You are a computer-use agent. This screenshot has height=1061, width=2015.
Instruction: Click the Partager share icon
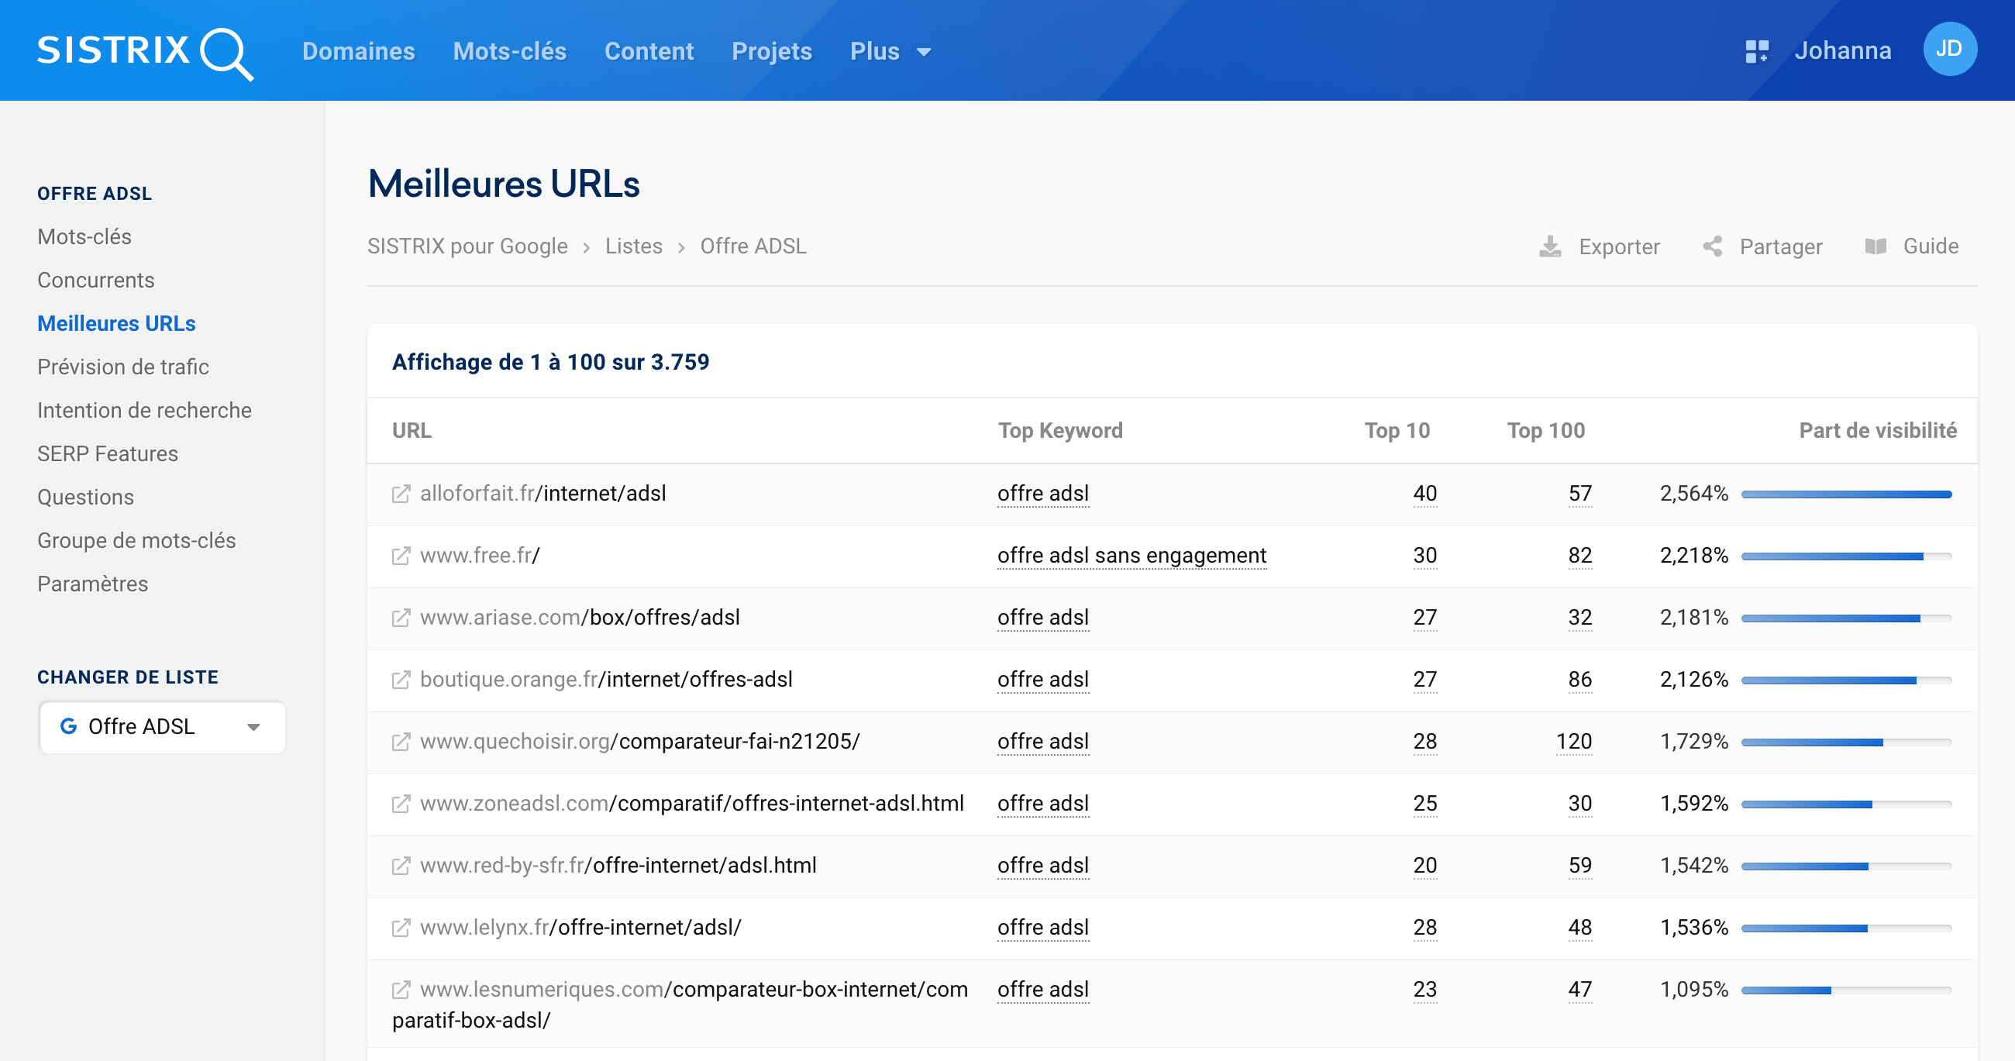point(1711,246)
